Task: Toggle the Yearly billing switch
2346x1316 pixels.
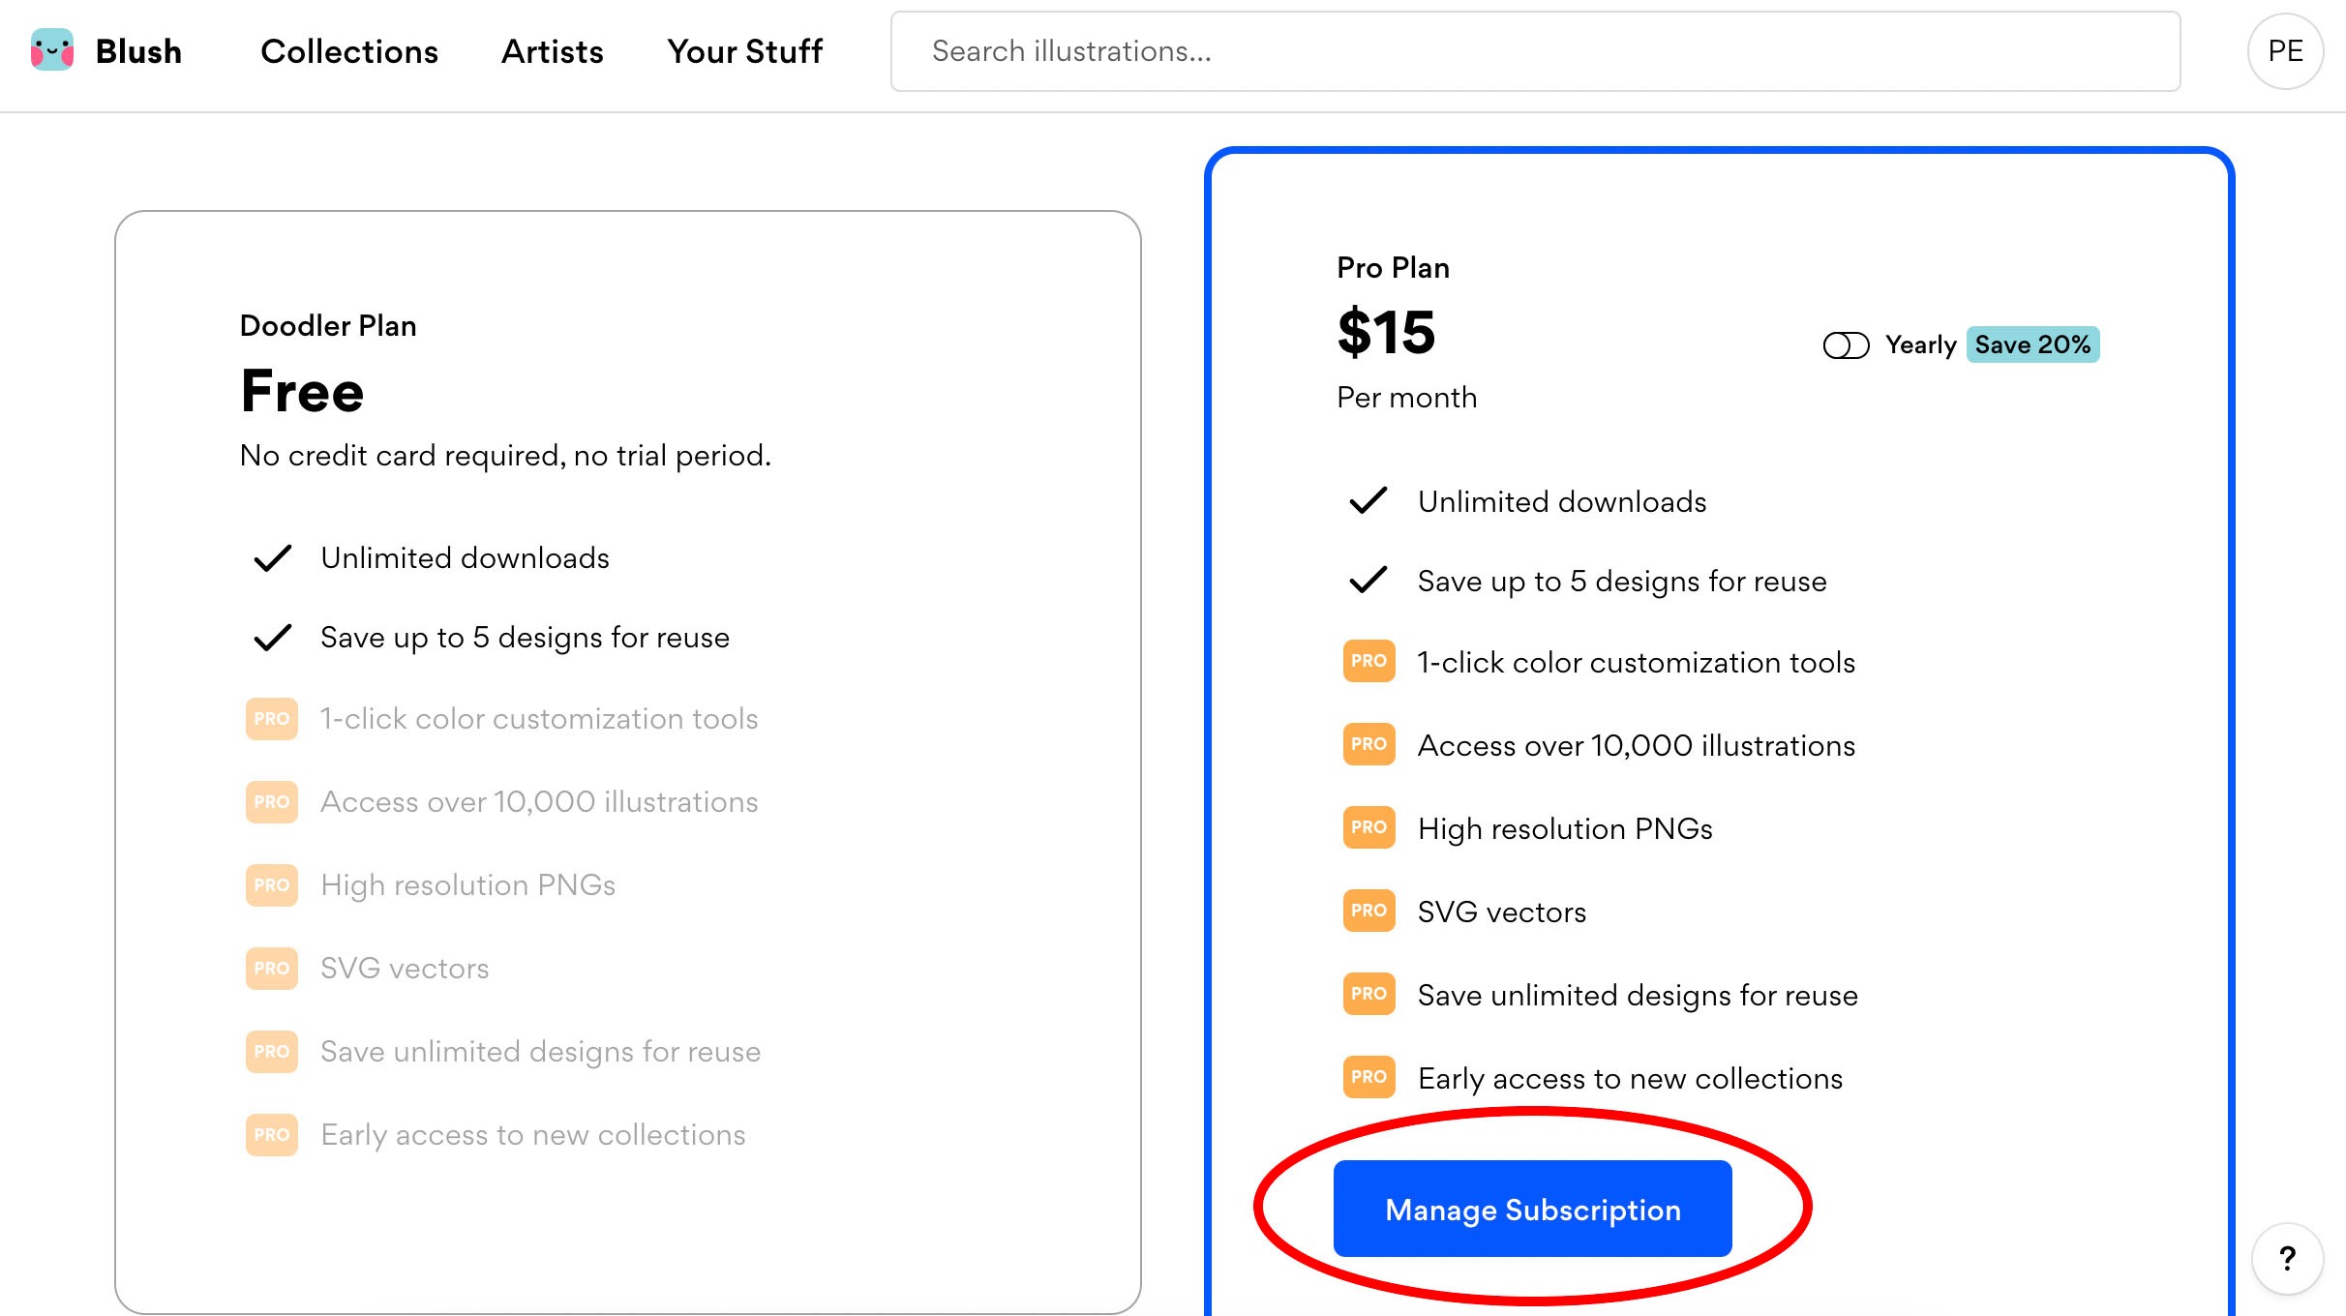Action: coord(1846,345)
